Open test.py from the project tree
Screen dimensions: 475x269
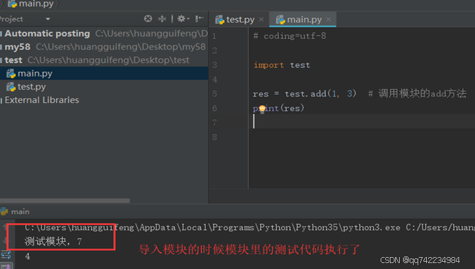tap(31, 87)
